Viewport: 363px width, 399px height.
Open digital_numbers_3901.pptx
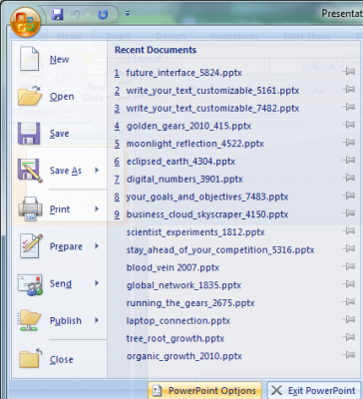pos(184,180)
